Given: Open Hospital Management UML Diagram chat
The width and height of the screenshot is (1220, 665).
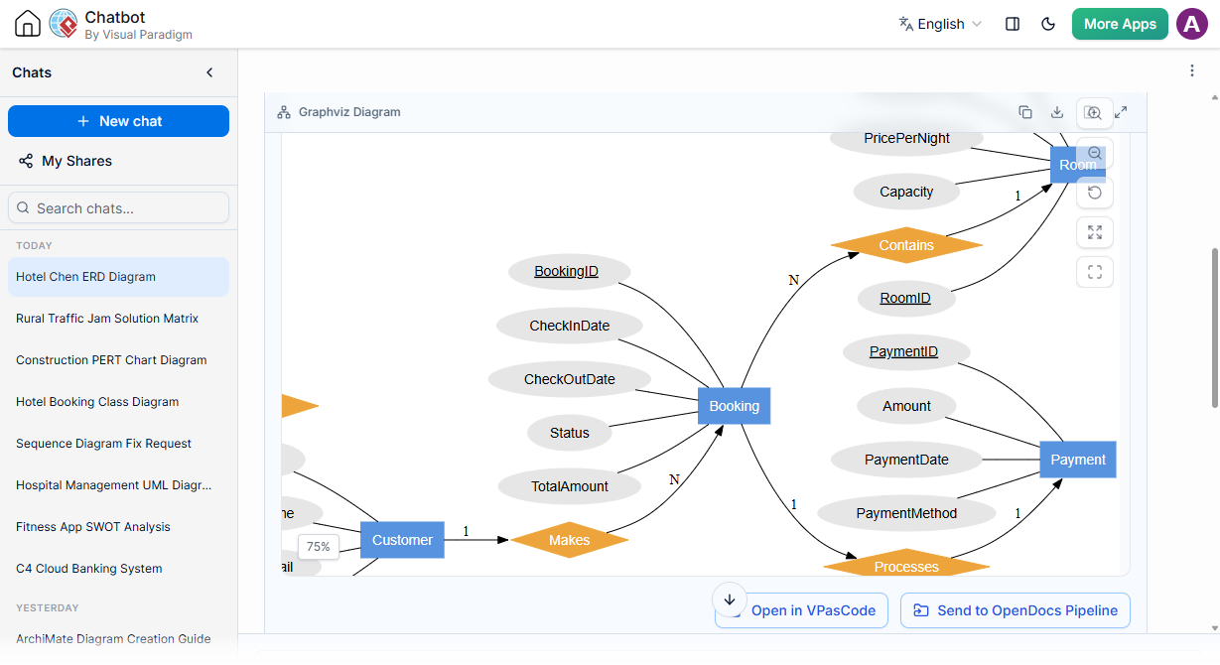Looking at the screenshot, I should pyautogui.click(x=118, y=485).
